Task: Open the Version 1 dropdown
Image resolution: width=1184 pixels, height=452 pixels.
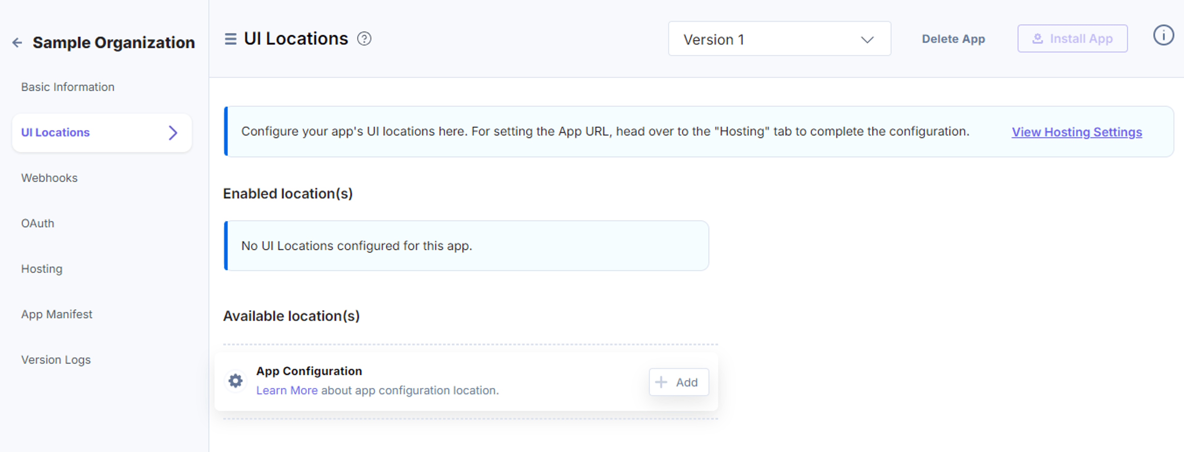Action: 779,39
